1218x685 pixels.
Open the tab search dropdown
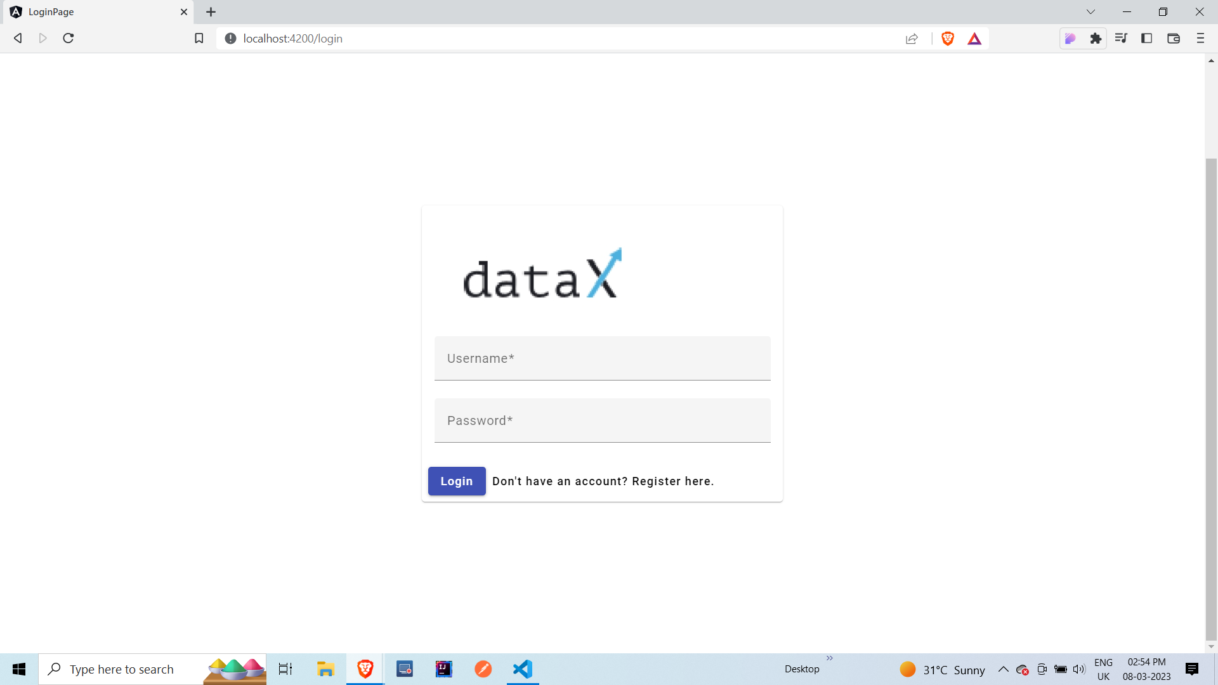1090,11
